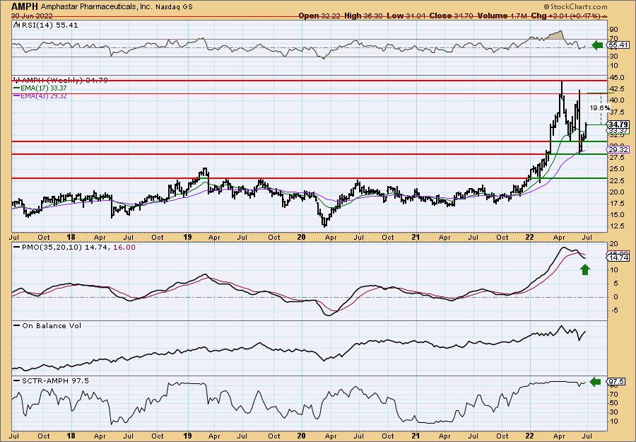Screen dimensions: 636x442
Task: Click the AMPH (Weekly) 34.79 price legend
Action: pyautogui.click(x=61, y=81)
